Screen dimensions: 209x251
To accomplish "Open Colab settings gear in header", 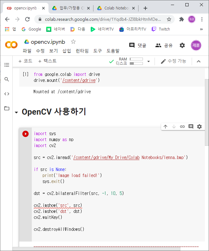I will pos(182,45).
